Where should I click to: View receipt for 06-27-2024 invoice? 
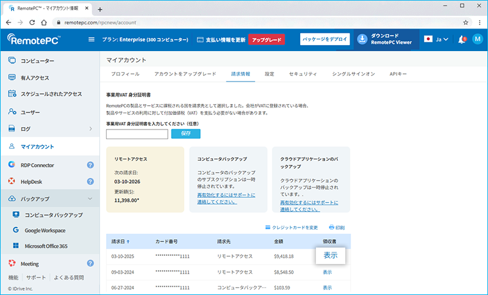pos(327,288)
